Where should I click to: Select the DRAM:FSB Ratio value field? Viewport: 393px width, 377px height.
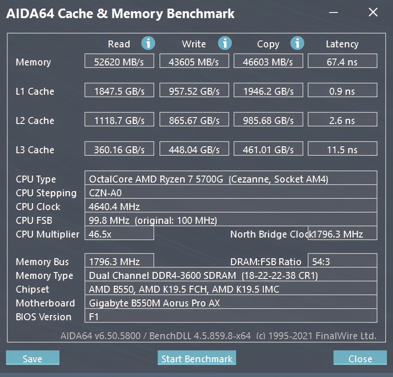[342, 261]
